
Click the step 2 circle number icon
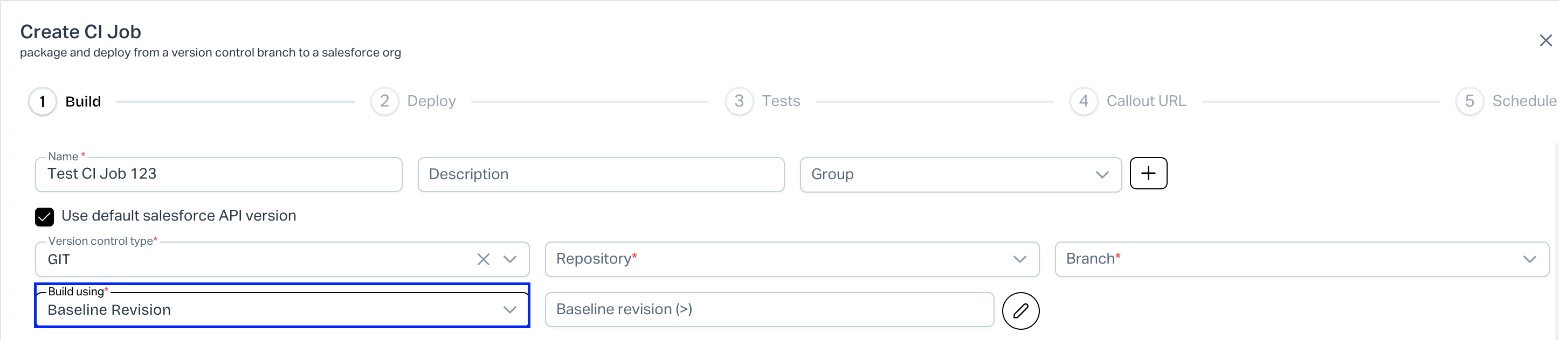(x=384, y=102)
